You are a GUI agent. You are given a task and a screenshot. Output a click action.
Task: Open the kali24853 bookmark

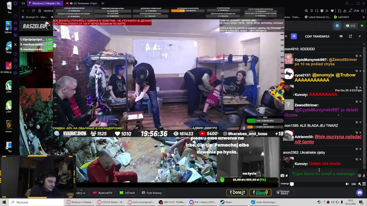click(x=341, y=17)
